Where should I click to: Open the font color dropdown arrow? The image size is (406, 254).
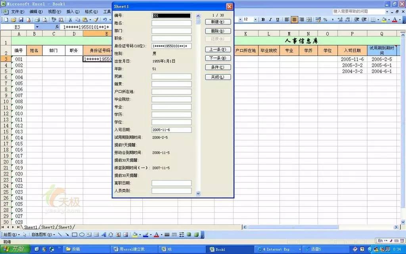(x=400, y=19)
